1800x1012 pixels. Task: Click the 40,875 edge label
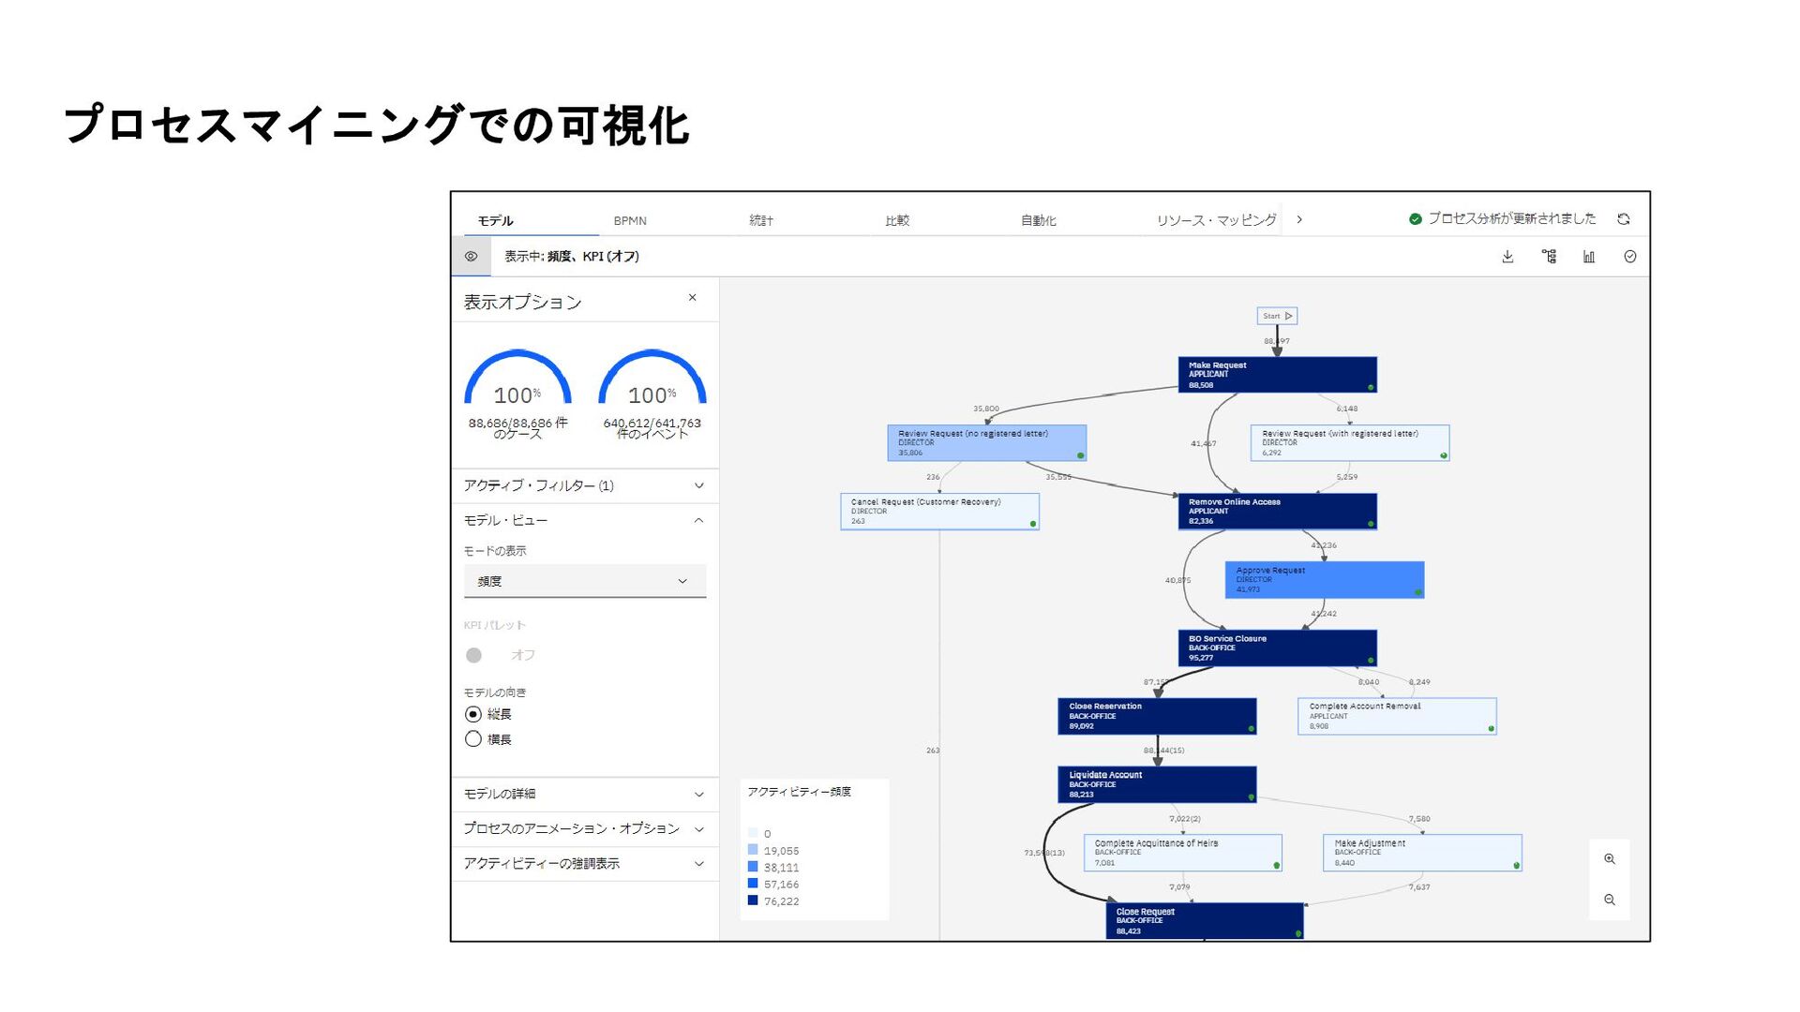[x=1178, y=581]
